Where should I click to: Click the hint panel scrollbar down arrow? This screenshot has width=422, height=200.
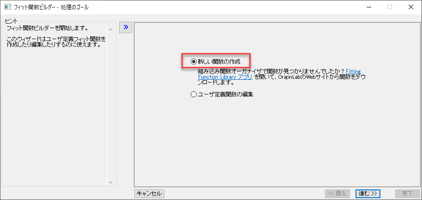click(110, 182)
